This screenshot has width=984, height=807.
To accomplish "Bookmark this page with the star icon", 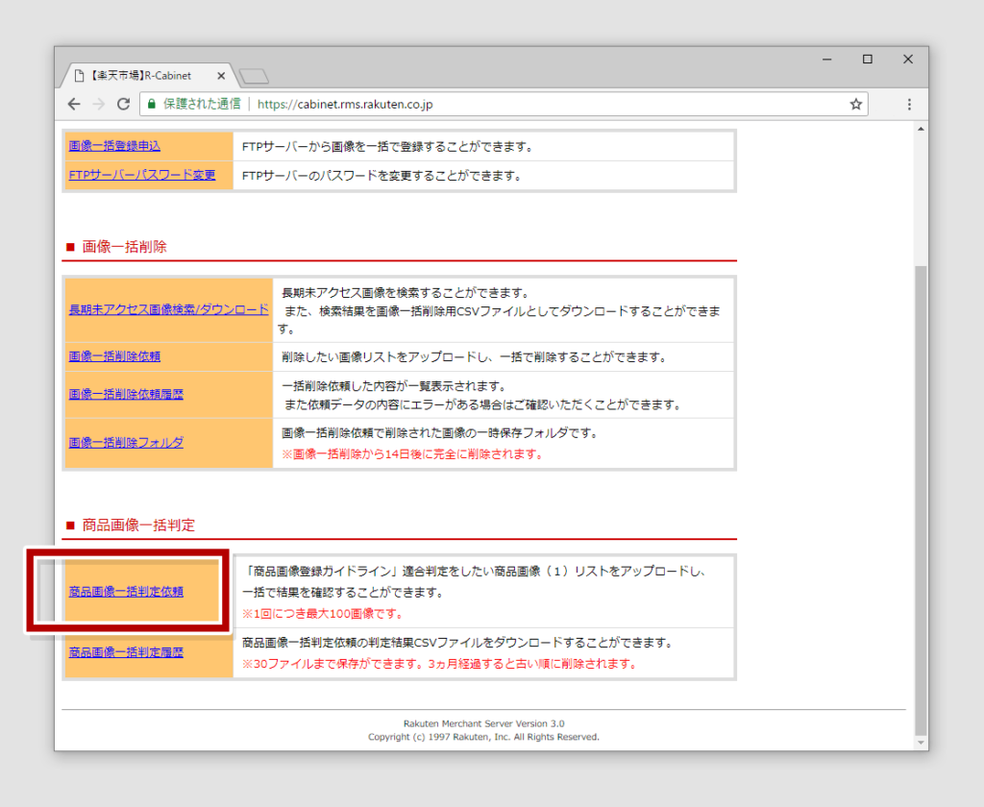I will pyautogui.click(x=855, y=104).
